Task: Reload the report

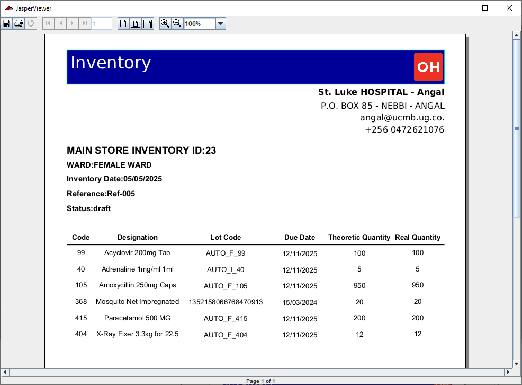Action: (31, 23)
